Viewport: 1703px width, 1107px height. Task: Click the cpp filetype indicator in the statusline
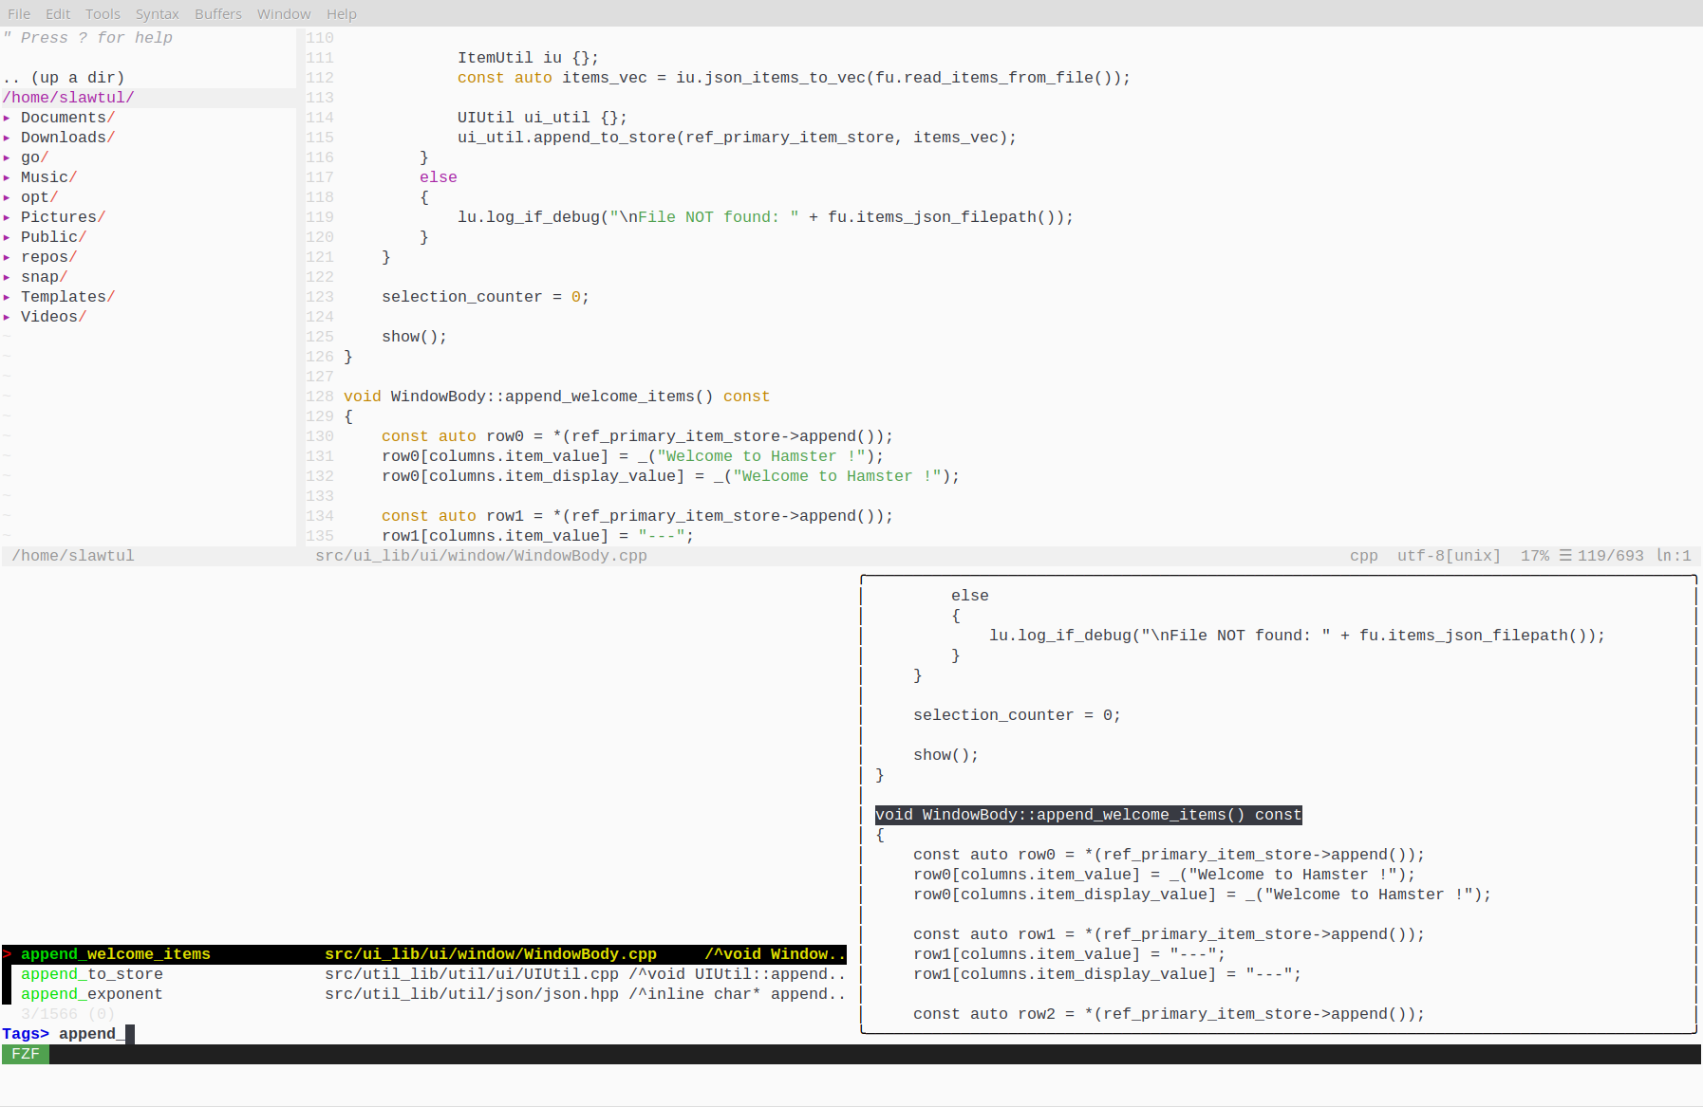1364,556
